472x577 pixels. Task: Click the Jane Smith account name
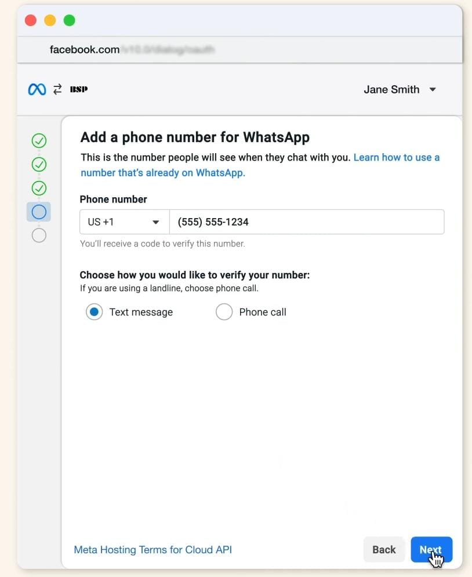click(x=391, y=89)
